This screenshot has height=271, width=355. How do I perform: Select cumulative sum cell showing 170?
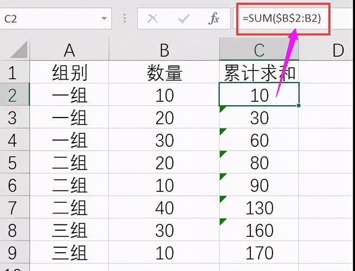[259, 252]
